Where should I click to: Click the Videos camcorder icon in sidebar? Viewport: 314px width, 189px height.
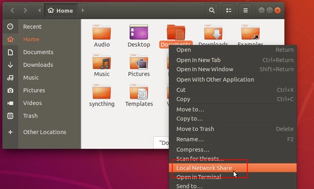pos(10,103)
